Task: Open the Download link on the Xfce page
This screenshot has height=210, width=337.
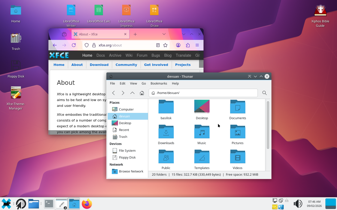Action: (x=99, y=65)
